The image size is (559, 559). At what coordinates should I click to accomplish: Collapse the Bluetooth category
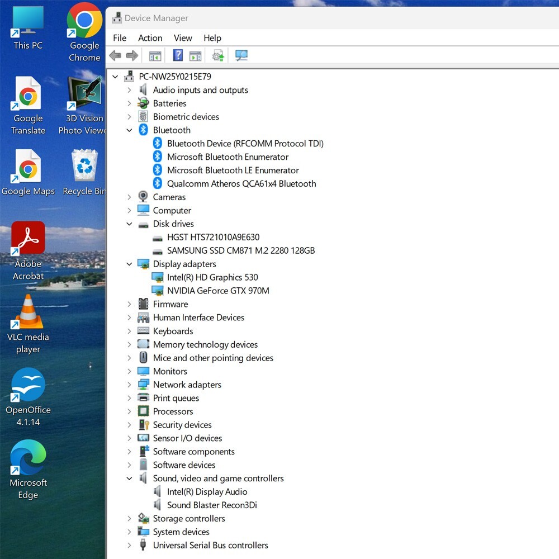[x=130, y=130]
